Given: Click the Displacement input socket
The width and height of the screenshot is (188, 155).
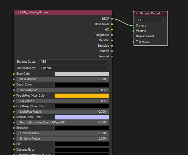Looking at the screenshot, I should click(133, 36).
